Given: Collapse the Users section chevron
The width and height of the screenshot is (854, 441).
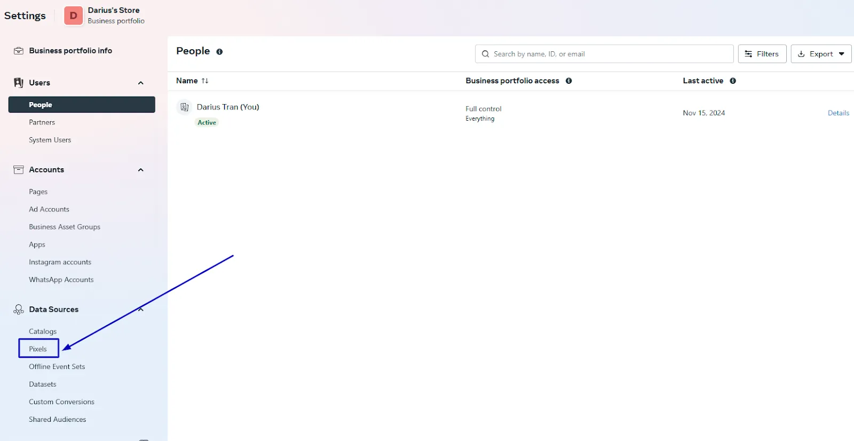Looking at the screenshot, I should click(x=141, y=83).
